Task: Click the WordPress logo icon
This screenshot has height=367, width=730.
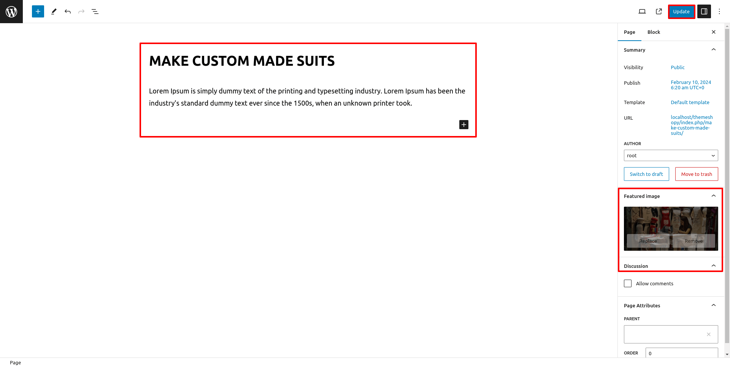Action: pyautogui.click(x=11, y=11)
